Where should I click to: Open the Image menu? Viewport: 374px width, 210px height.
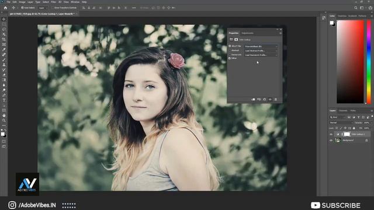coord(22,2)
